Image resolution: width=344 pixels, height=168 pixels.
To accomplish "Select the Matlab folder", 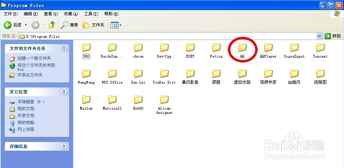I will [86, 103].
